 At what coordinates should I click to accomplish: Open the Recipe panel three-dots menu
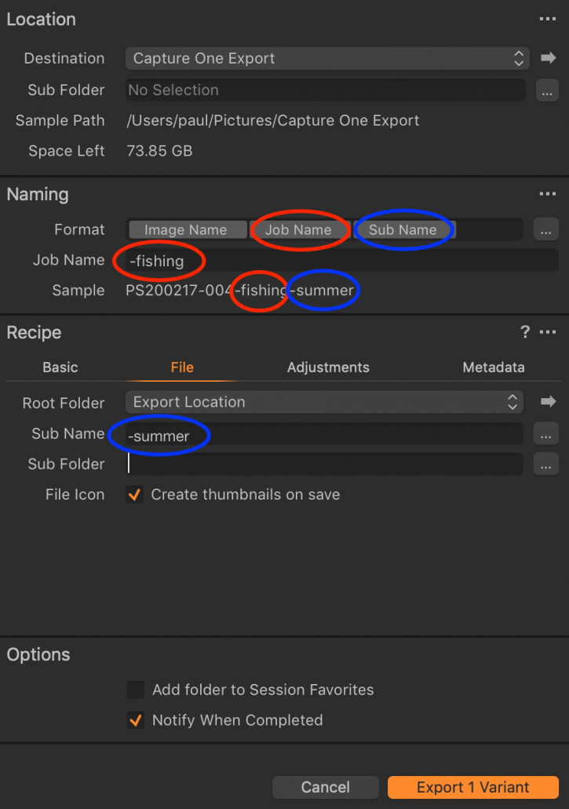[547, 331]
